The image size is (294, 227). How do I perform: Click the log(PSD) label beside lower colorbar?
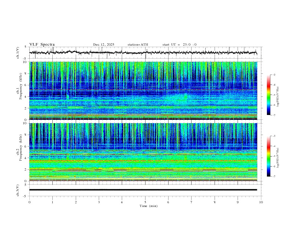(278, 158)
